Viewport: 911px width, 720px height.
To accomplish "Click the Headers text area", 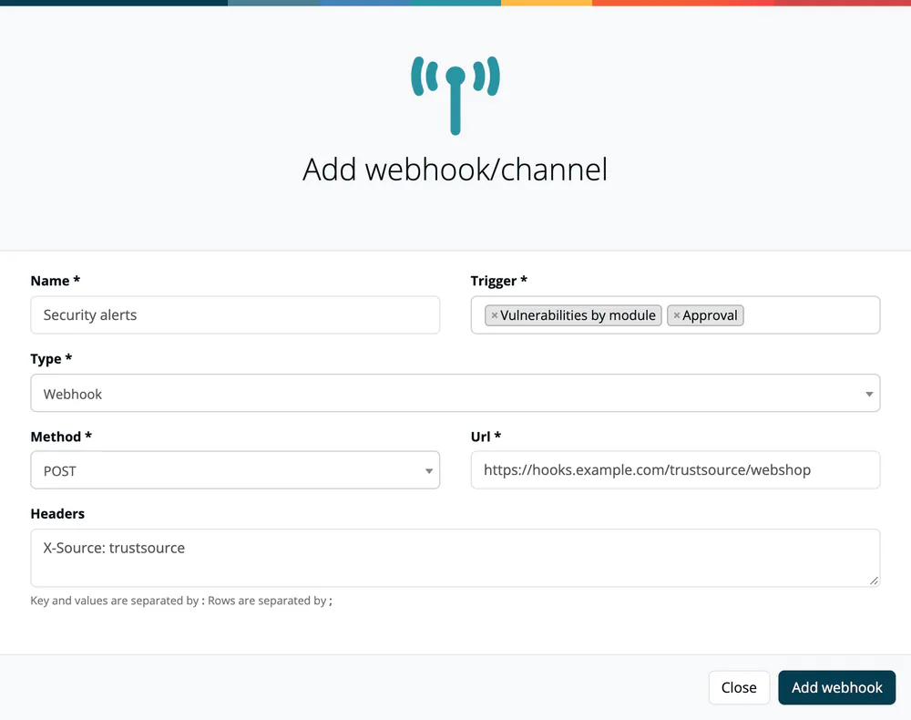I will [x=455, y=558].
